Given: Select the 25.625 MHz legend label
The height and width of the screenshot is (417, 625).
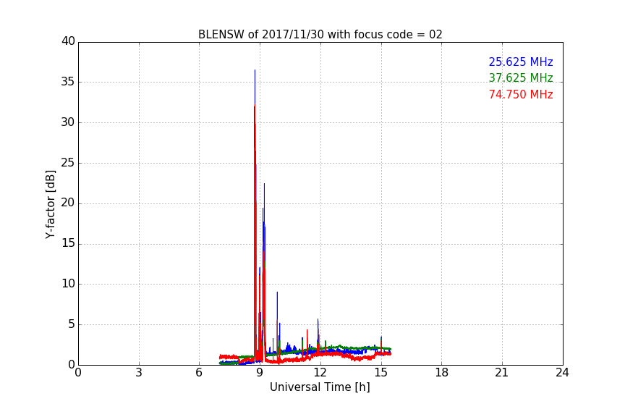Looking at the screenshot, I should (x=521, y=62).
